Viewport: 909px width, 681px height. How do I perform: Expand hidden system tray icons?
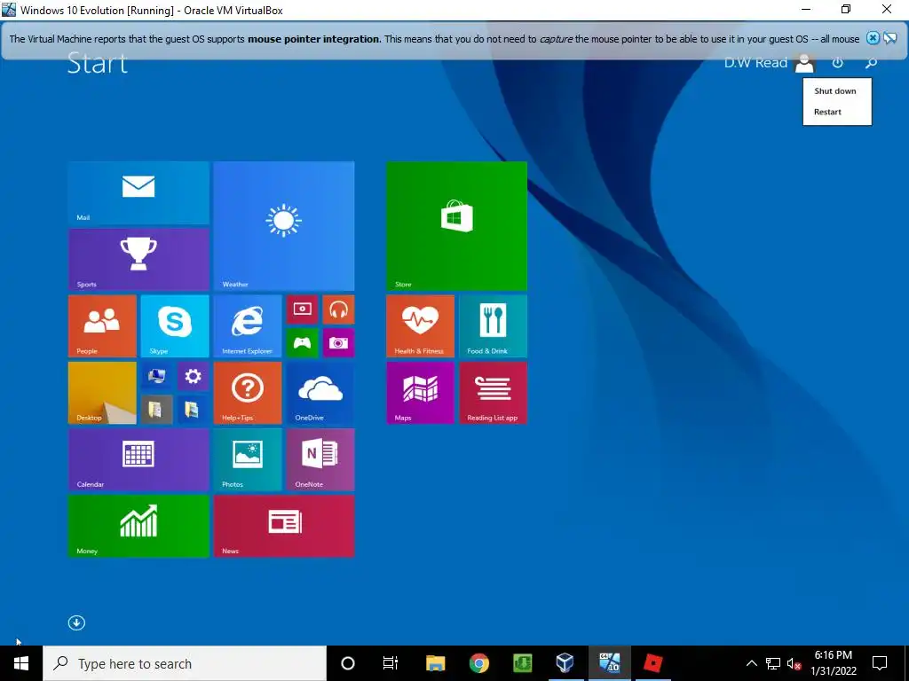[751, 663]
